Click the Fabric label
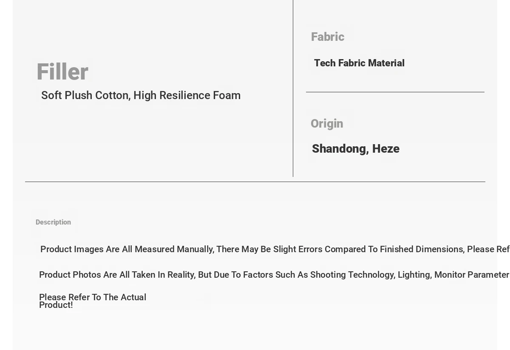Screen dimensions: 510x350 click(x=327, y=37)
